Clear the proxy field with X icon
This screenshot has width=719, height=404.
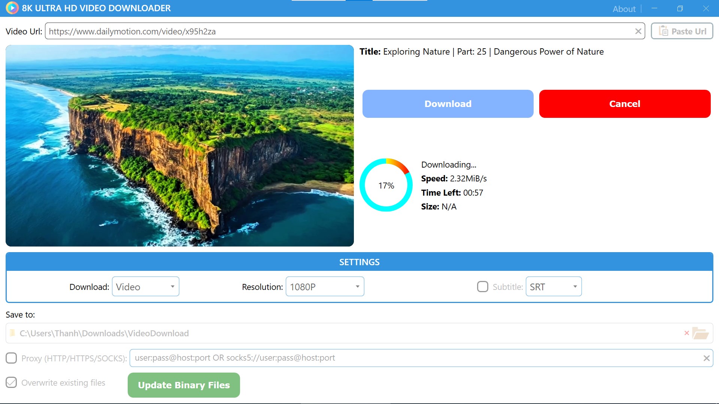click(706, 358)
